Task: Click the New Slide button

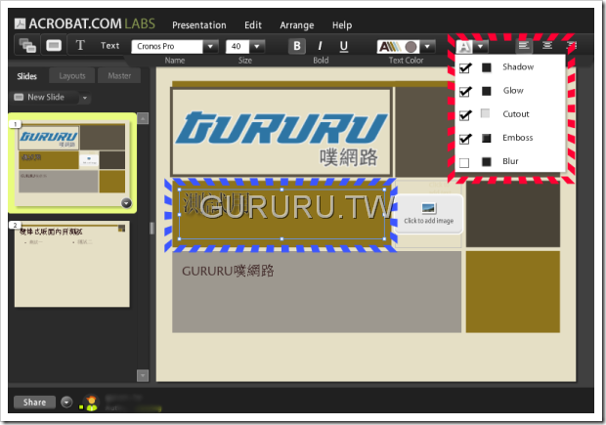Action: [45, 97]
